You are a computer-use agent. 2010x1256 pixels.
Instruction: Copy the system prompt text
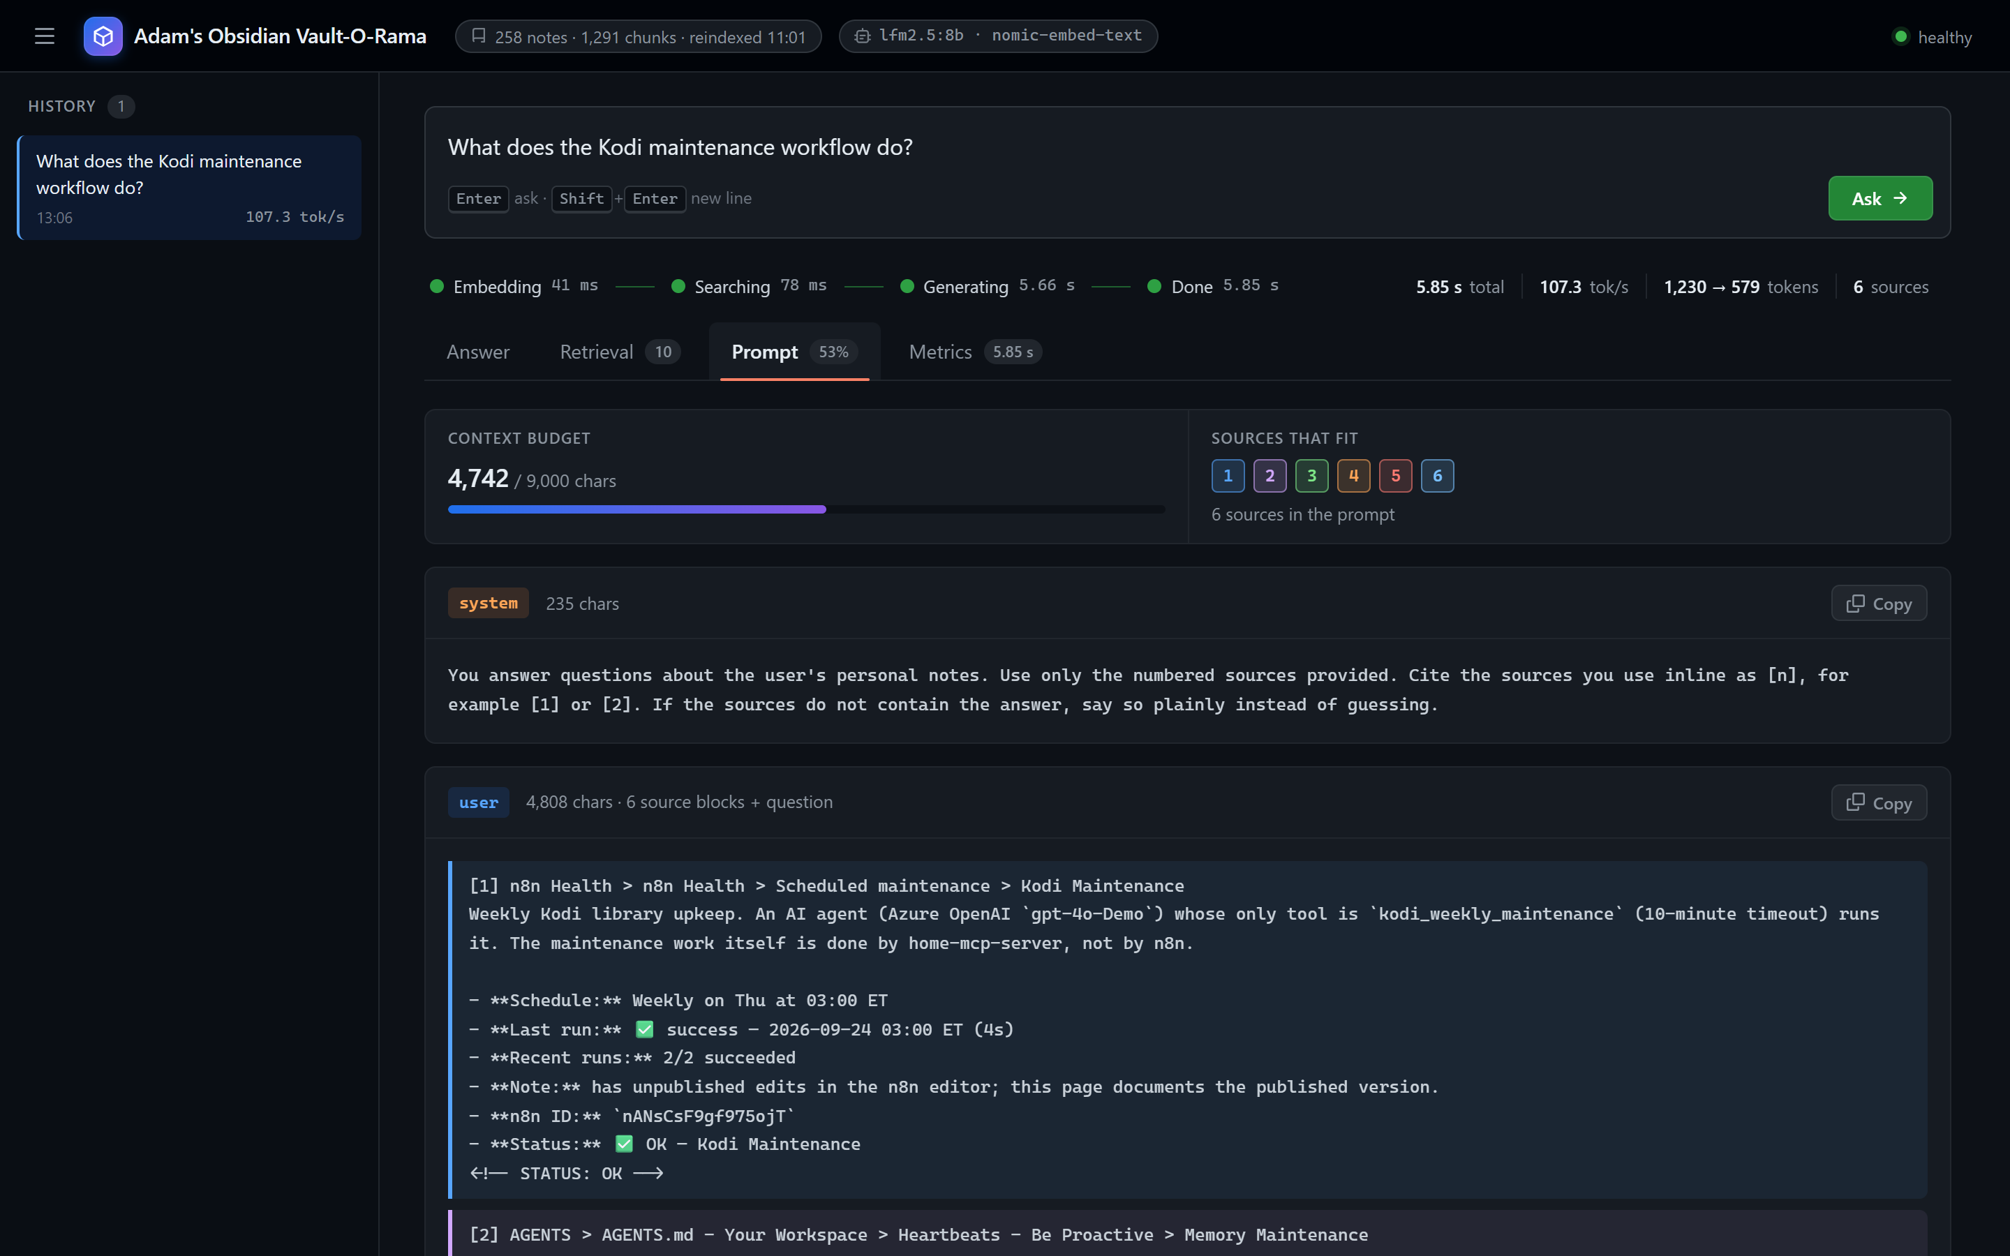tap(1879, 604)
